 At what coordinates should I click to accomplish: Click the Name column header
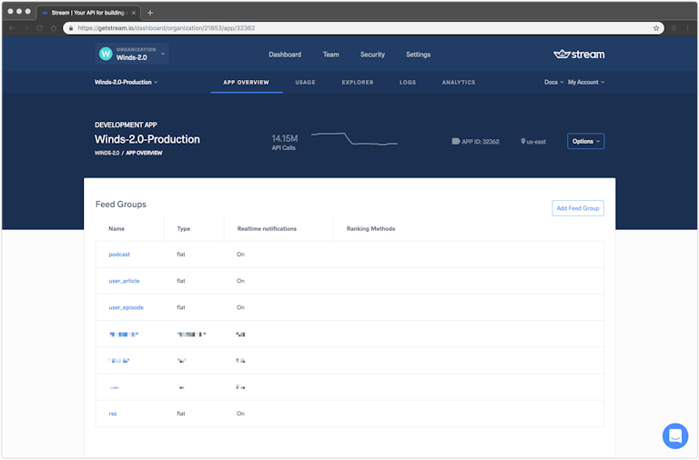click(x=116, y=228)
